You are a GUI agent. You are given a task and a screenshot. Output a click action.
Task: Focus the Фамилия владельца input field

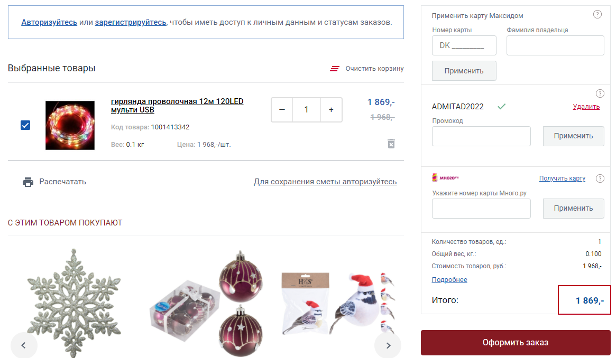pyautogui.click(x=555, y=45)
